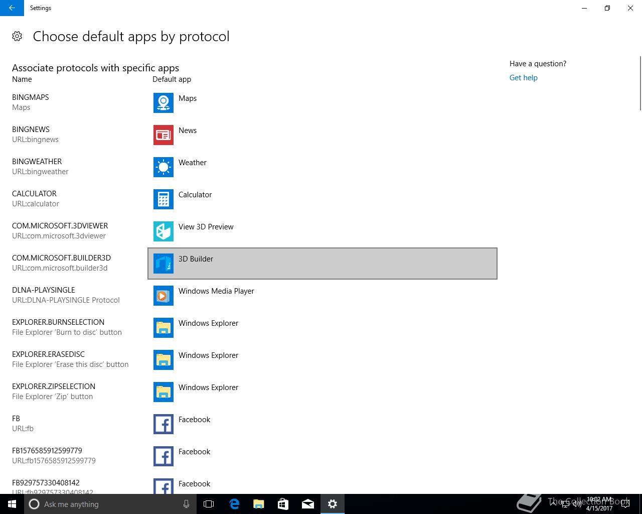Click Windows Explorer label for EXPLORER.ERASEDISC

(x=209, y=355)
